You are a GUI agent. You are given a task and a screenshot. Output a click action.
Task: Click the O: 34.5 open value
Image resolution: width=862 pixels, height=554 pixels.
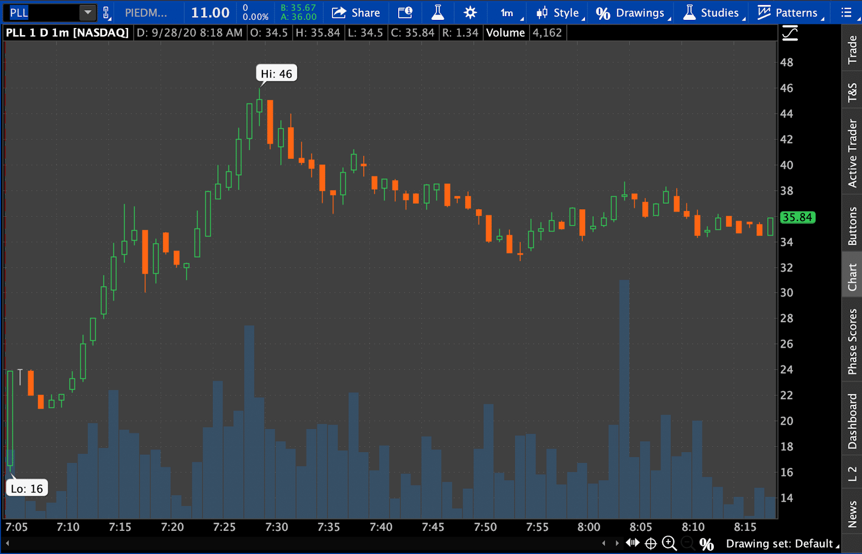pos(269,32)
